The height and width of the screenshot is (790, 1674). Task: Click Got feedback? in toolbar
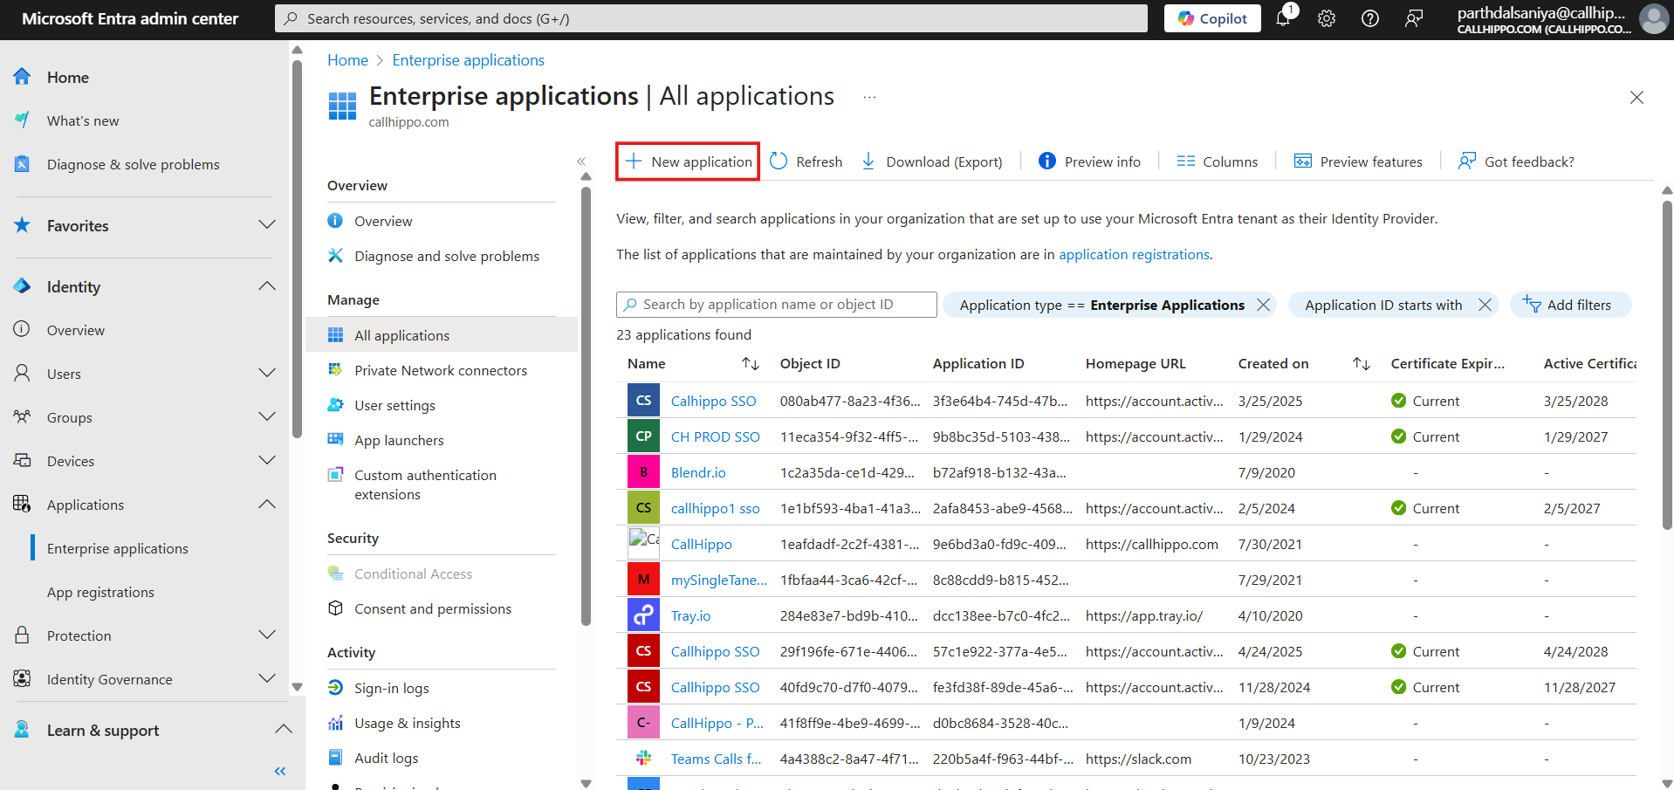[x=1516, y=161]
